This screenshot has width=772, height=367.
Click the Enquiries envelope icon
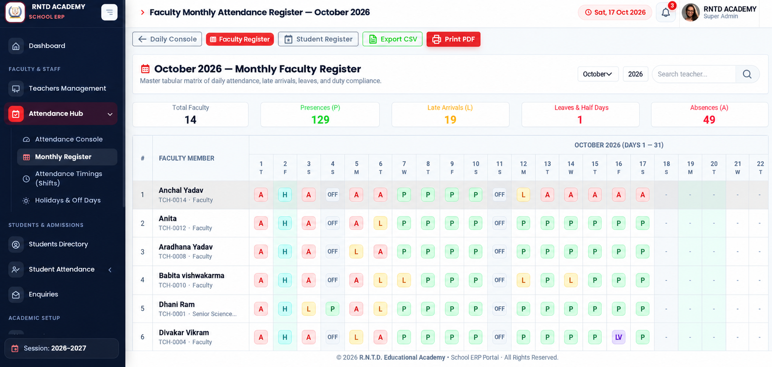point(16,295)
